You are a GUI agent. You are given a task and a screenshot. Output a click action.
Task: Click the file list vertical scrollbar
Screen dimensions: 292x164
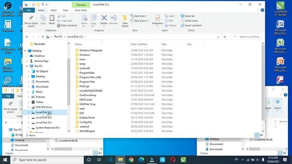pyautogui.click(x=263, y=83)
